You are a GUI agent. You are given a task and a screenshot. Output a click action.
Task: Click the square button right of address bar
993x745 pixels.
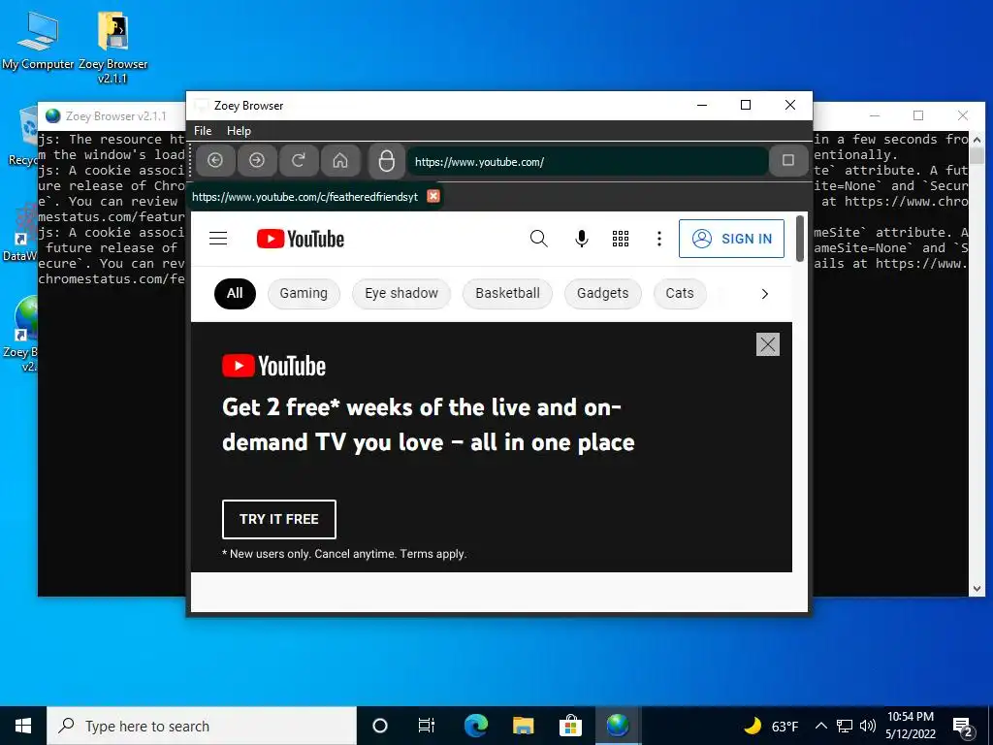787,161
